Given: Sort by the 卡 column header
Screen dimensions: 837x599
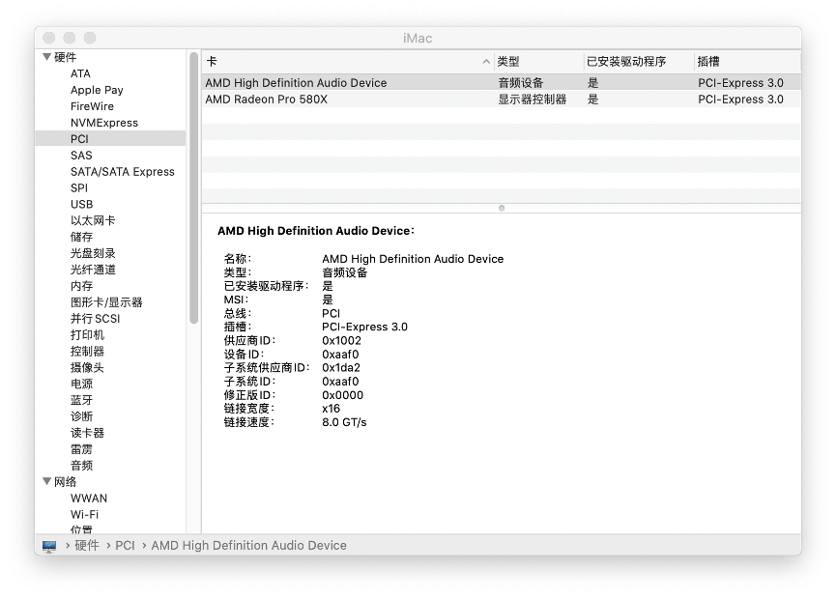Looking at the screenshot, I should point(348,62).
